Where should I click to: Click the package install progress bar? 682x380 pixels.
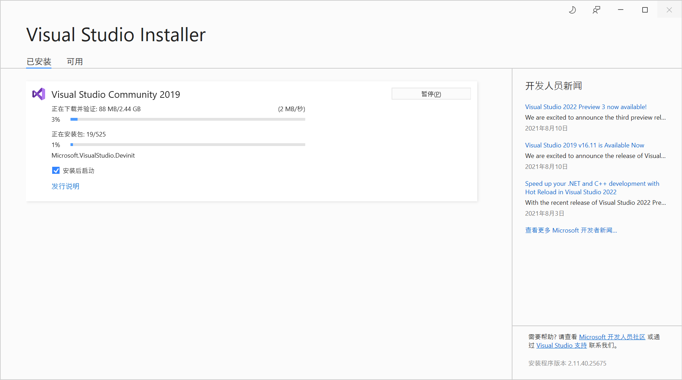188,145
